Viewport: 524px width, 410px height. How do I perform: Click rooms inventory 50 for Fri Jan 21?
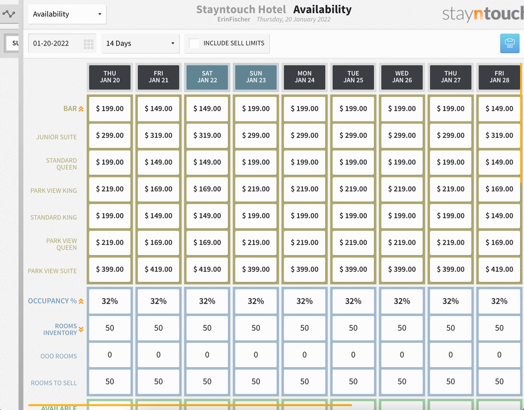[158, 328]
